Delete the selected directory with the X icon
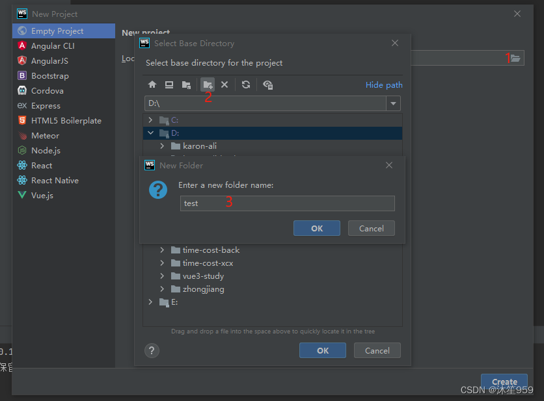Screen dimensions: 544x401 (224, 84)
